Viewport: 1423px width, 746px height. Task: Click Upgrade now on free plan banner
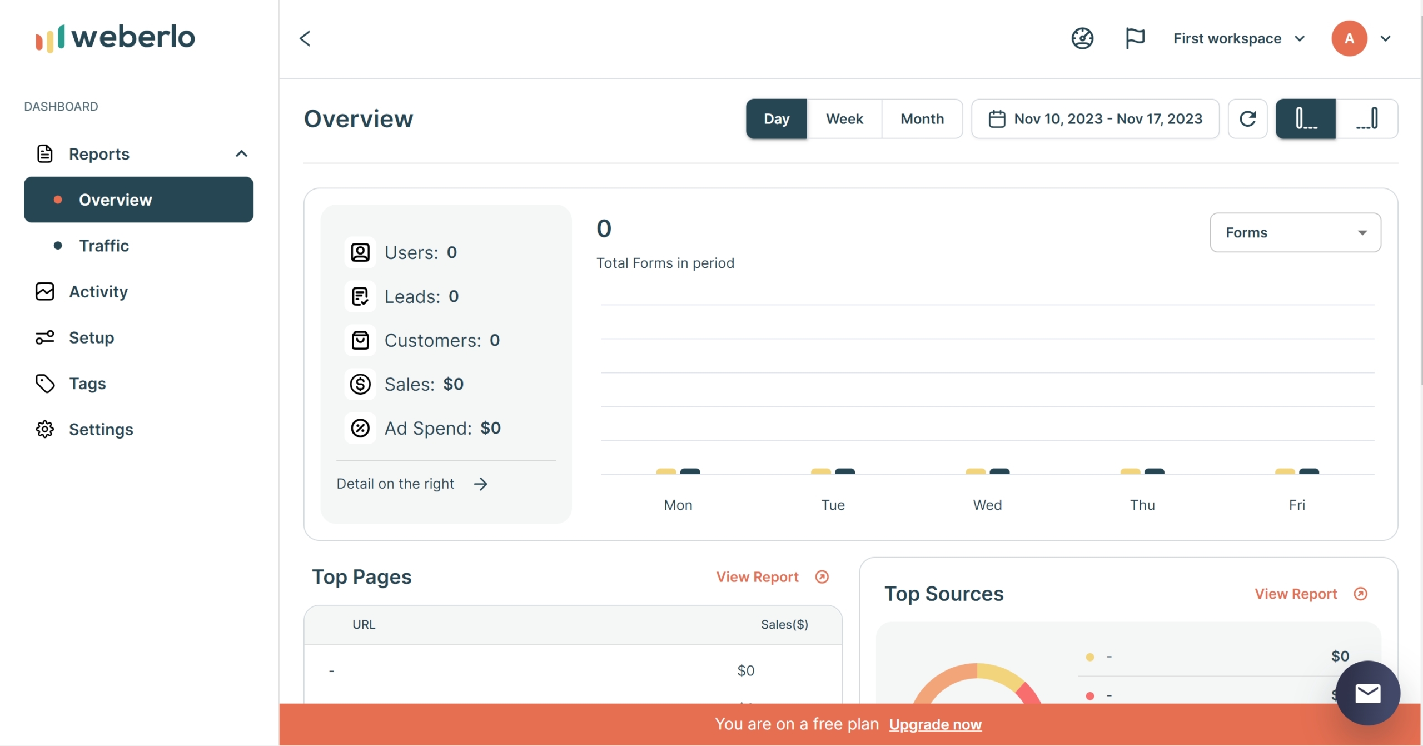click(x=934, y=724)
